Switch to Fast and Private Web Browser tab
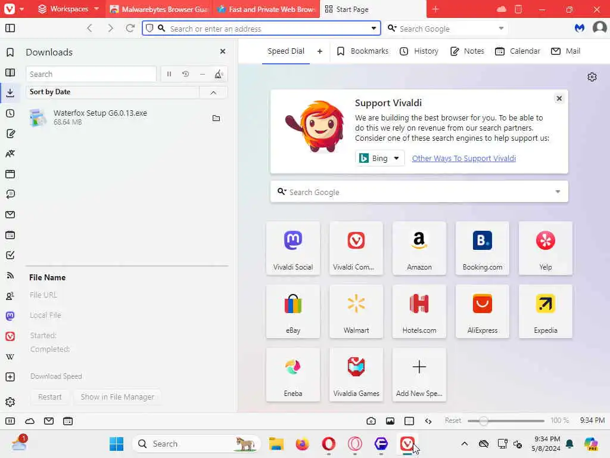Image resolution: width=610 pixels, height=458 pixels. [x=266, y=9]
